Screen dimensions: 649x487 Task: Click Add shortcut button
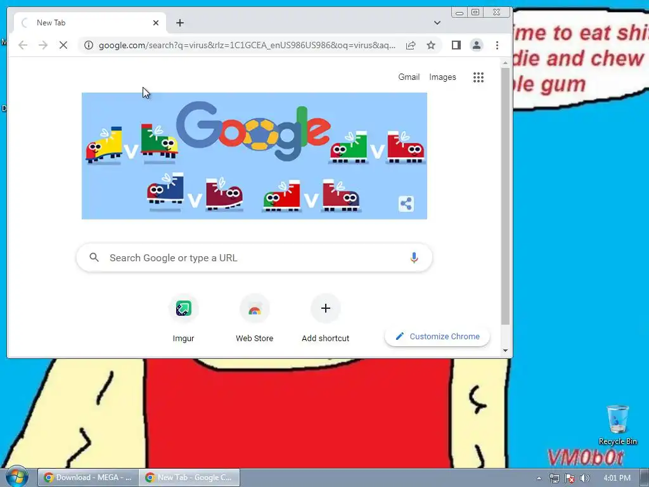[x=325, y=319]
